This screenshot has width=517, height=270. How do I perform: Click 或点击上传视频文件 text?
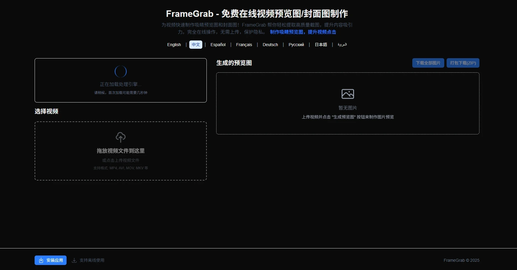click(121, 160)
